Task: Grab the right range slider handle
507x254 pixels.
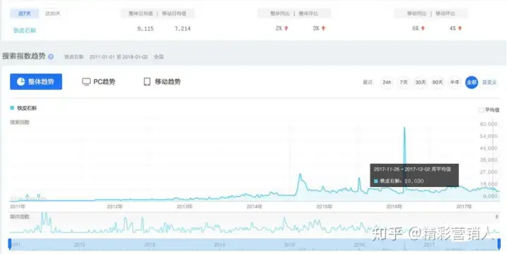Action: coord(499,244)
